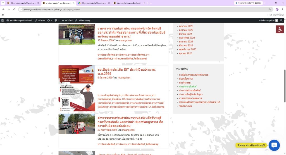The image size is (286, 155).
Task: Open the site information icon in the address bar
Action: tap(20, 9)
